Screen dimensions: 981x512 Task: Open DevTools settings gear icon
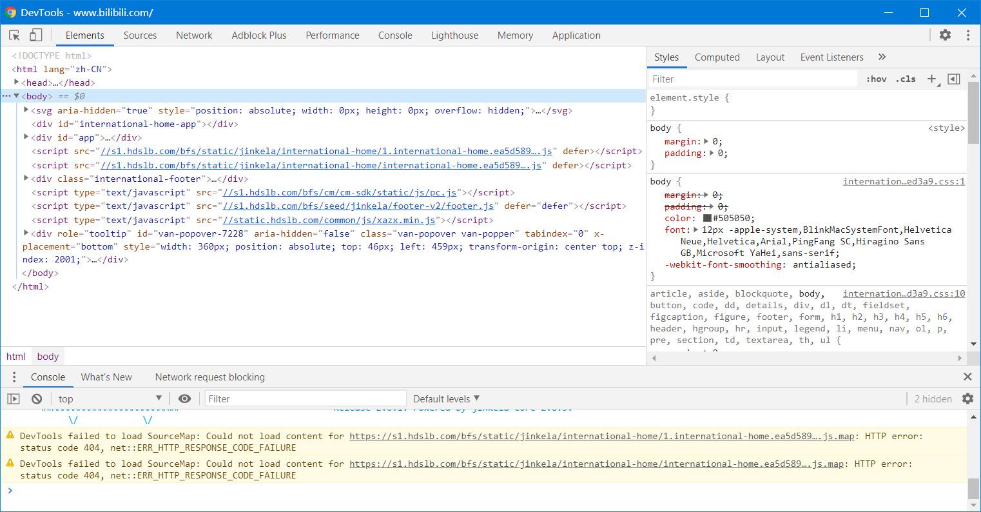(945, 35)
